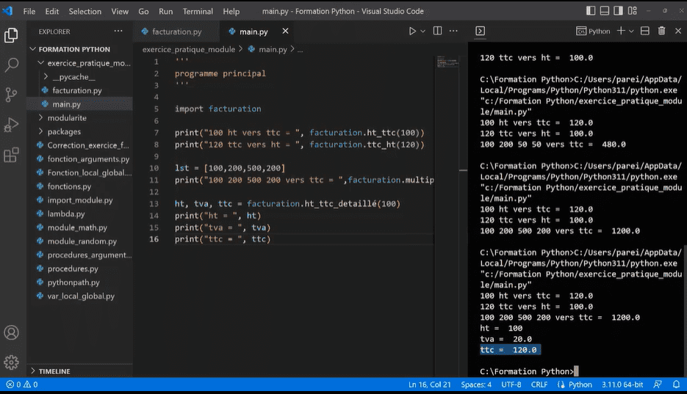Open the Run menu

(x=165, y=11)
